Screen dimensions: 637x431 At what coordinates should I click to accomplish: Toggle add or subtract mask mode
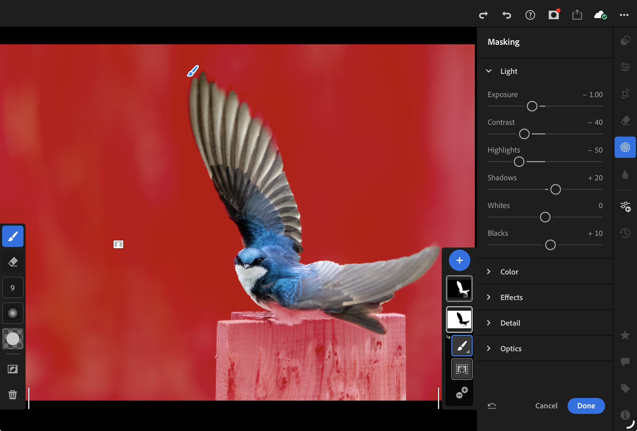pyautogui.click(x=461, y=393)
